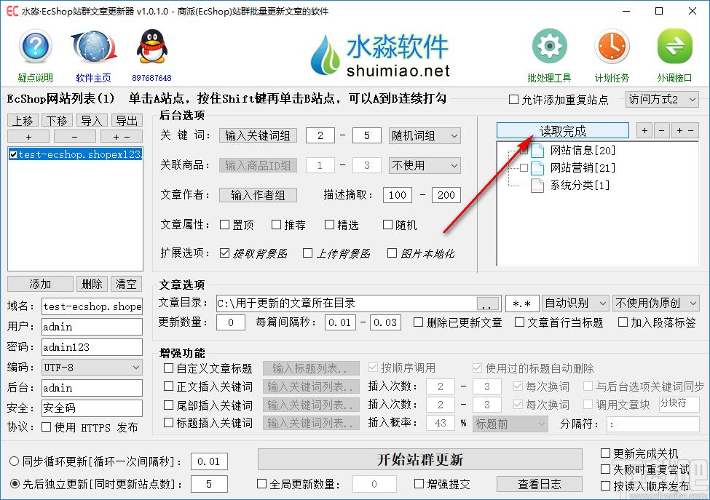Screen dimensions: 710x500
Task: Open the 访问方式2 dropdown
Action: [663, 100]
